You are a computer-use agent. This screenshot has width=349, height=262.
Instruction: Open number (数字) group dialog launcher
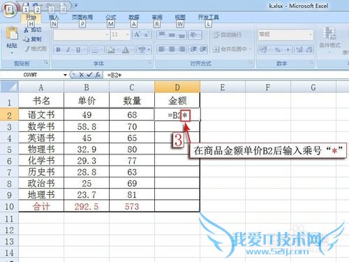tap(311, 63)
